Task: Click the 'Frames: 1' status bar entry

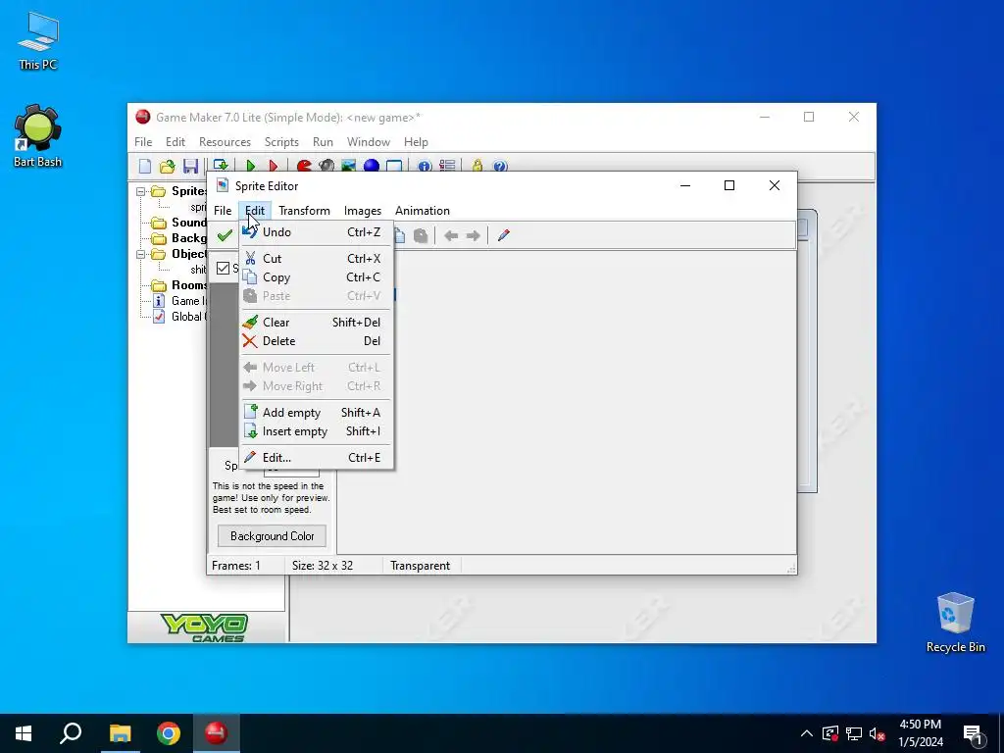Action: [x=236, y=566]
